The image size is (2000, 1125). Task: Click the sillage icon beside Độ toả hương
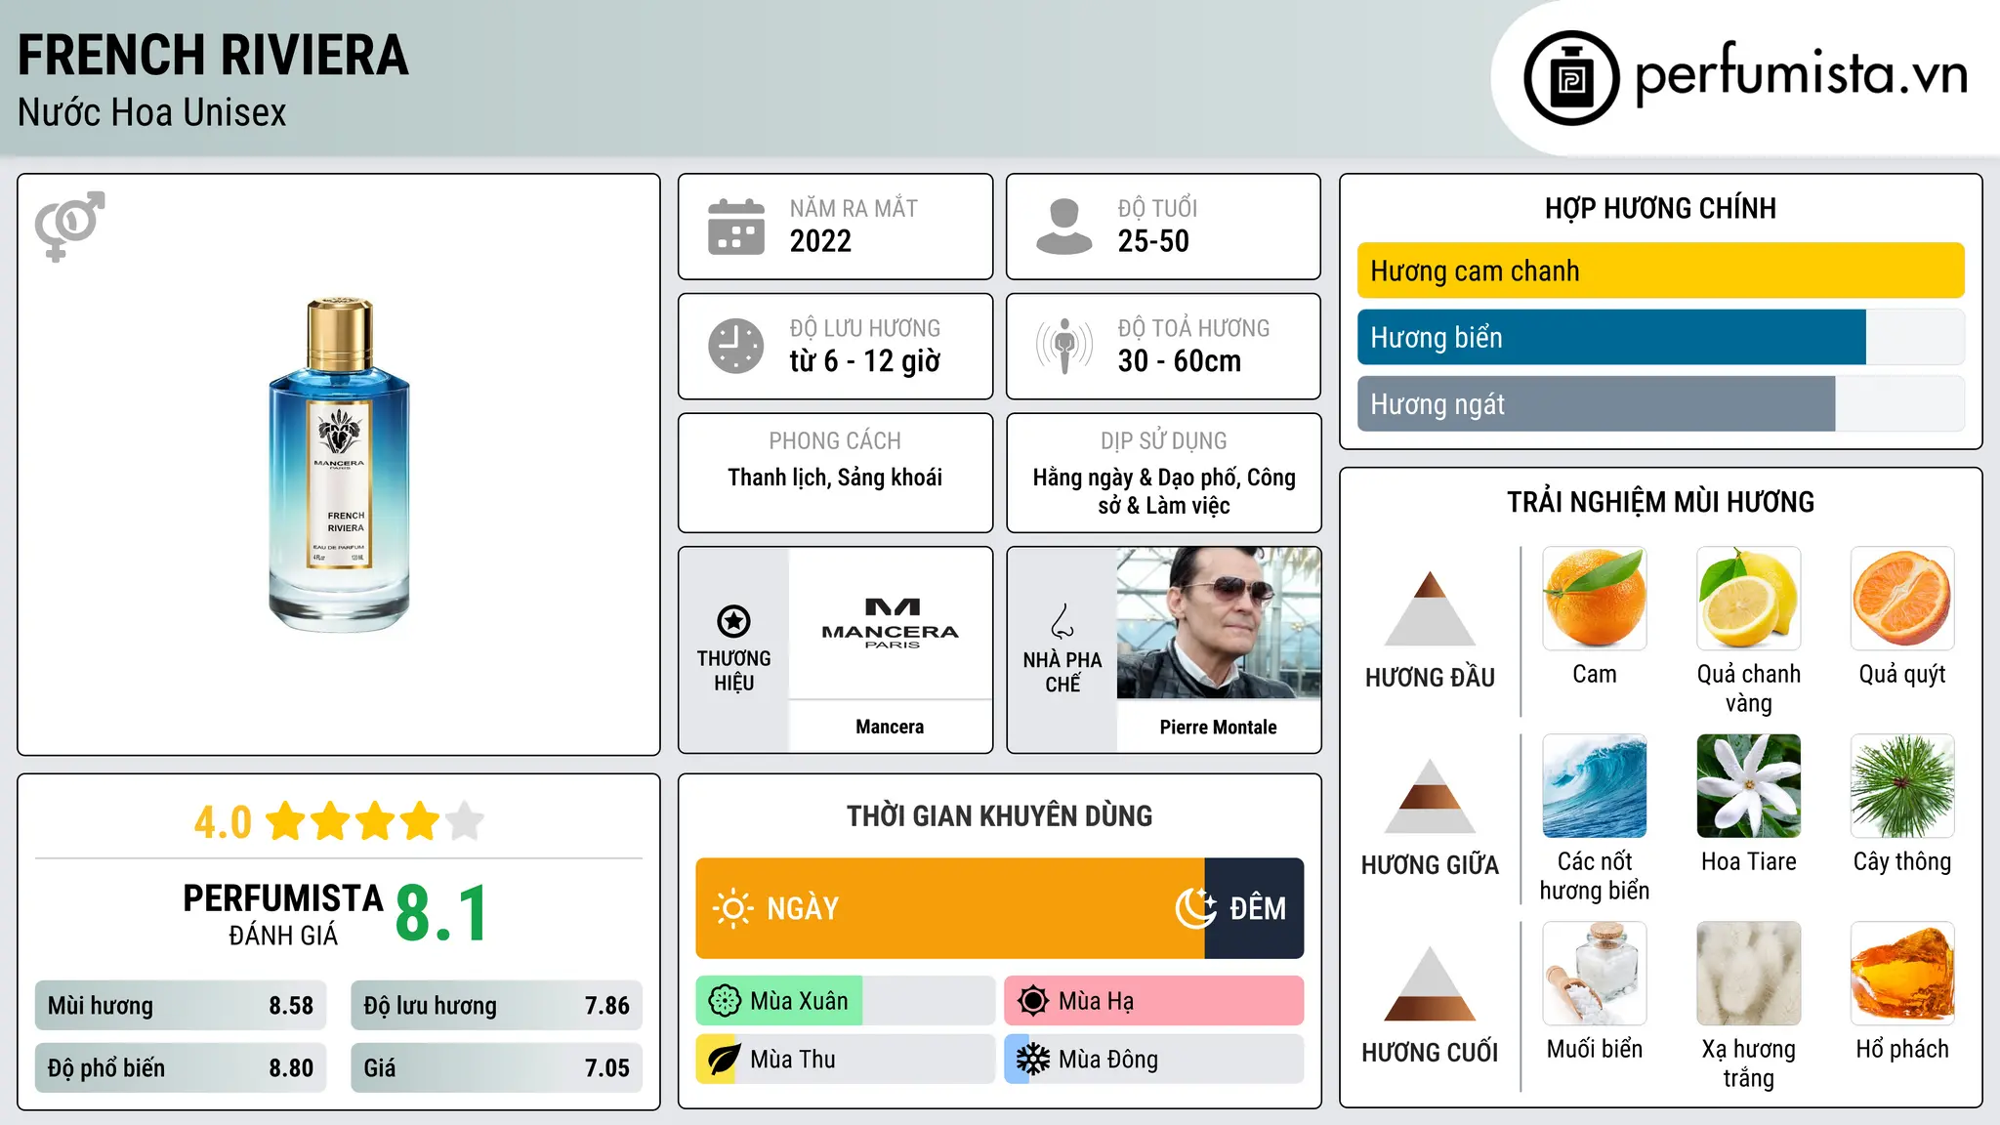[1064, 346]
